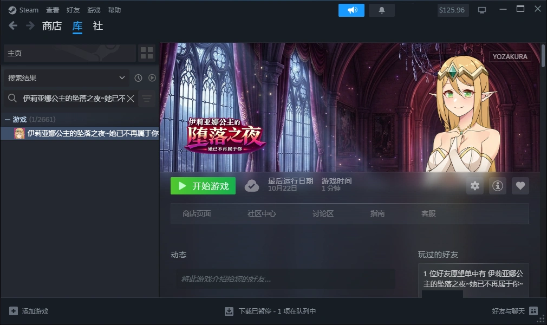
Task: Open the 商店页面 link
Action: tap(197, 213)
